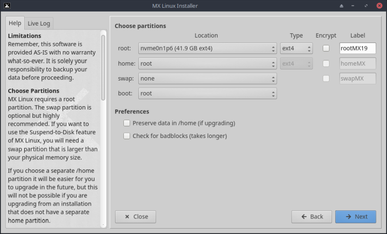Viewport: 387px width, 234px height.
Task: Click the Limitations heading in Help
Action: [x=25, y=36]
